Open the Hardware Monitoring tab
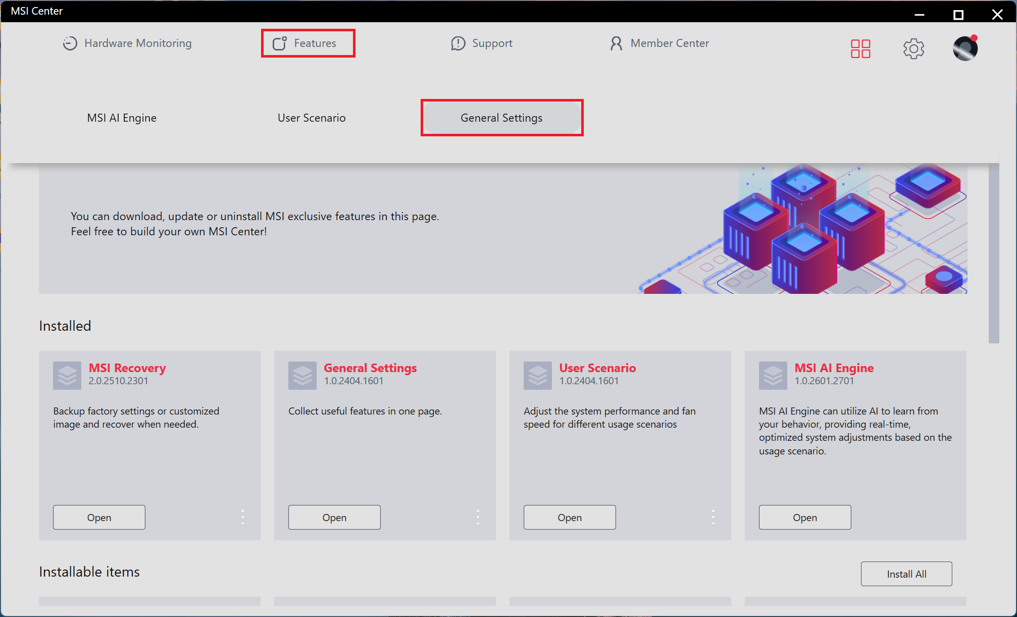The image size is (1017, 617). [127, 43]
